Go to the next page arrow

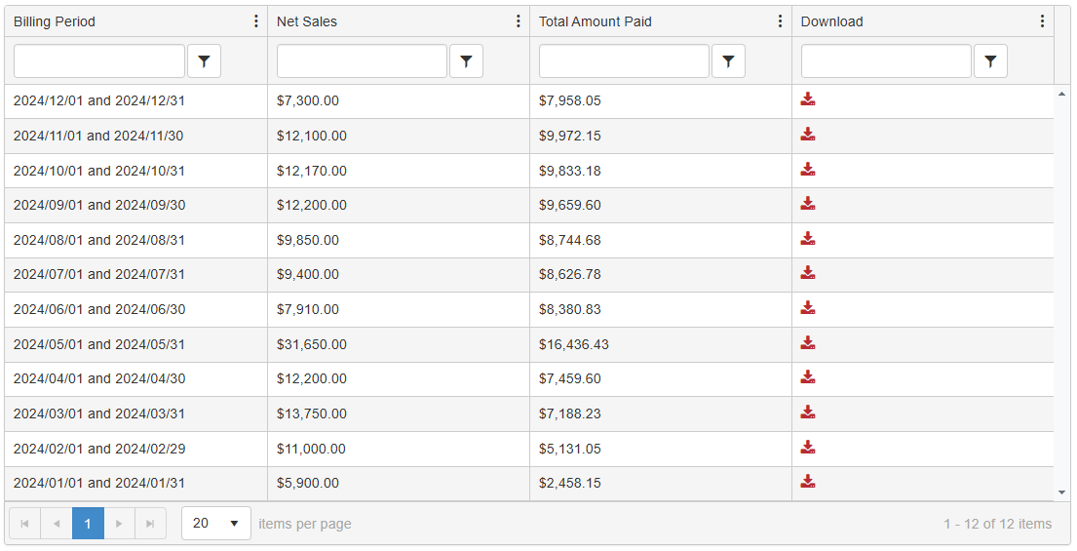[119, 524]
